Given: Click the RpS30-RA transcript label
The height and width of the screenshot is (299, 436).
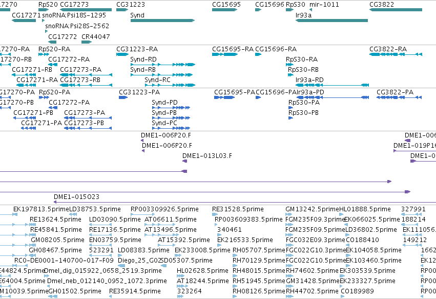Looking at the screenshot, I should tap(302, 59).
